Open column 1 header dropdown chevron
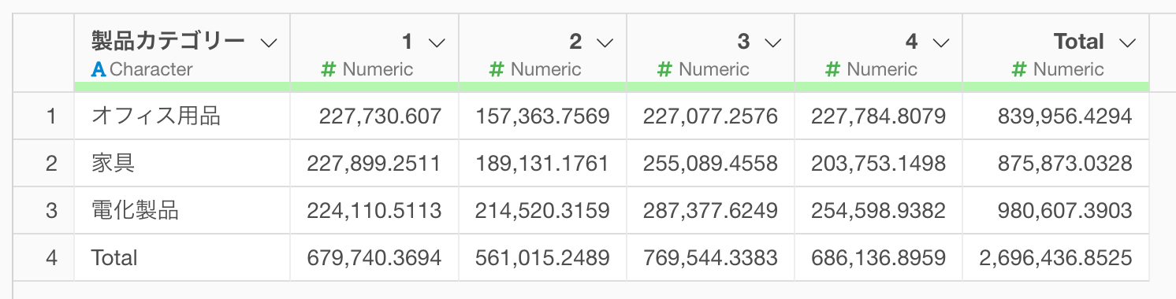 click(x=436, y=42)
